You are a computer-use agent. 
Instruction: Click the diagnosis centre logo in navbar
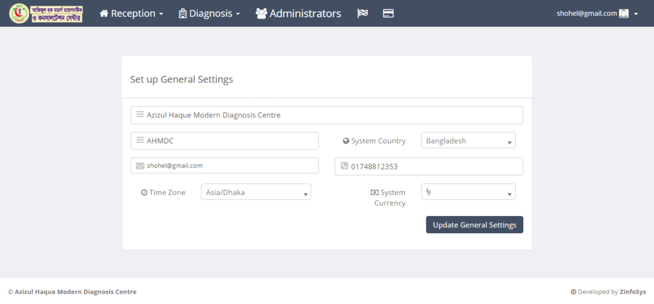pos(46,13)
